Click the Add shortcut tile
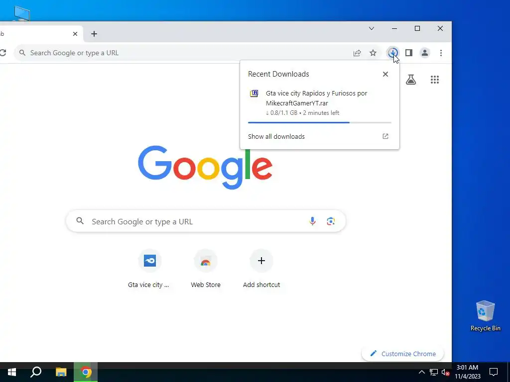Screen dimensions: 510x382 261,269
